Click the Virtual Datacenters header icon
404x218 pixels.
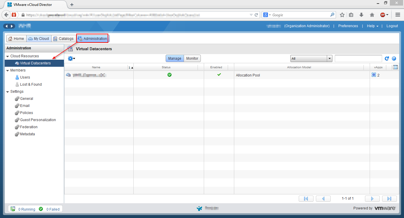point(70,49)
